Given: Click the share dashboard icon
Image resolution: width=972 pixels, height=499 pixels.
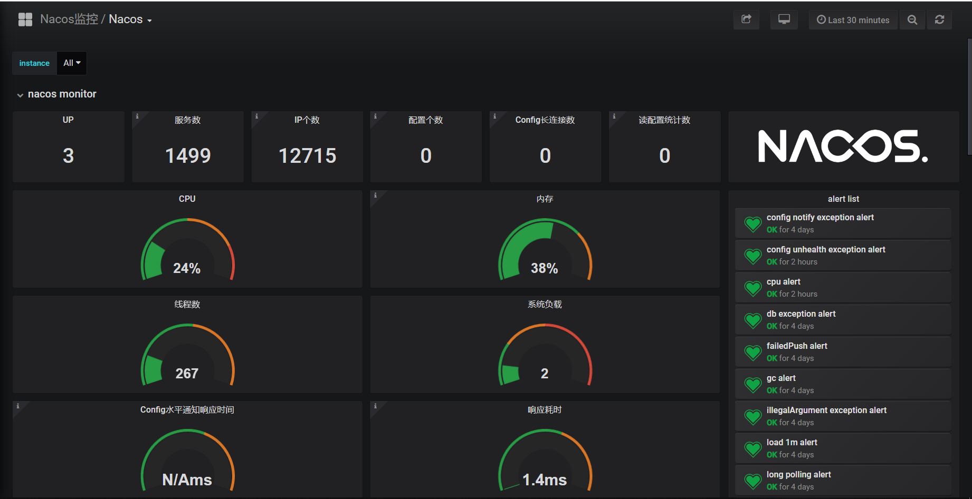Looking at the screenshot, I should coord(746,19).
